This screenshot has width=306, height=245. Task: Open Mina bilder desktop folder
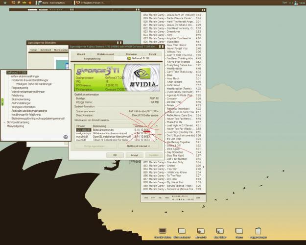click(x=220, y=233)
